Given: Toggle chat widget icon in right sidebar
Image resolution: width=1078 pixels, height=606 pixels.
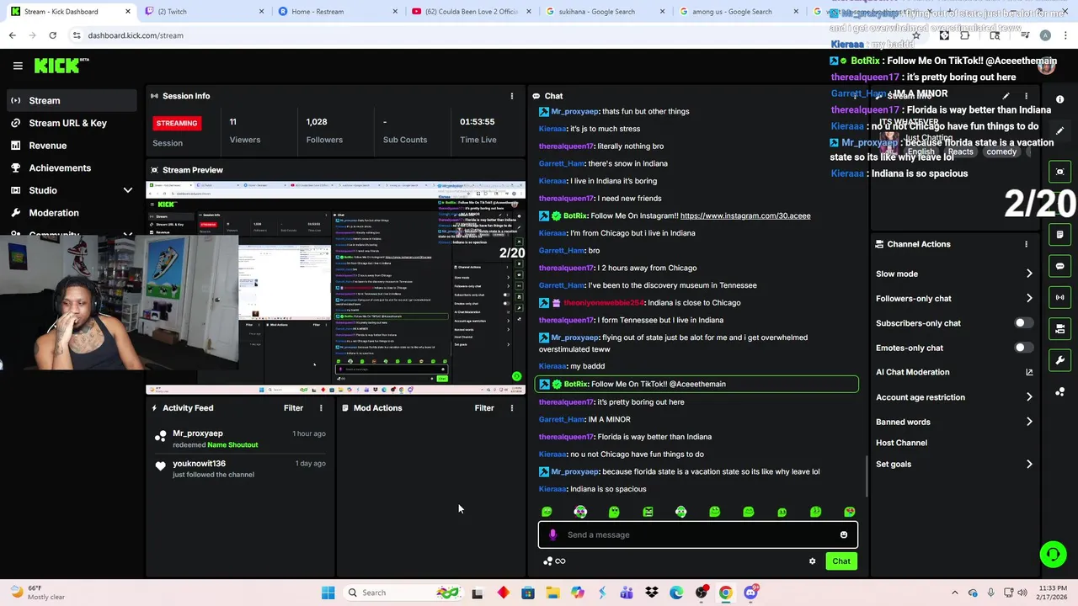Looking at the screenshot, I should [x=1060, y=266].
